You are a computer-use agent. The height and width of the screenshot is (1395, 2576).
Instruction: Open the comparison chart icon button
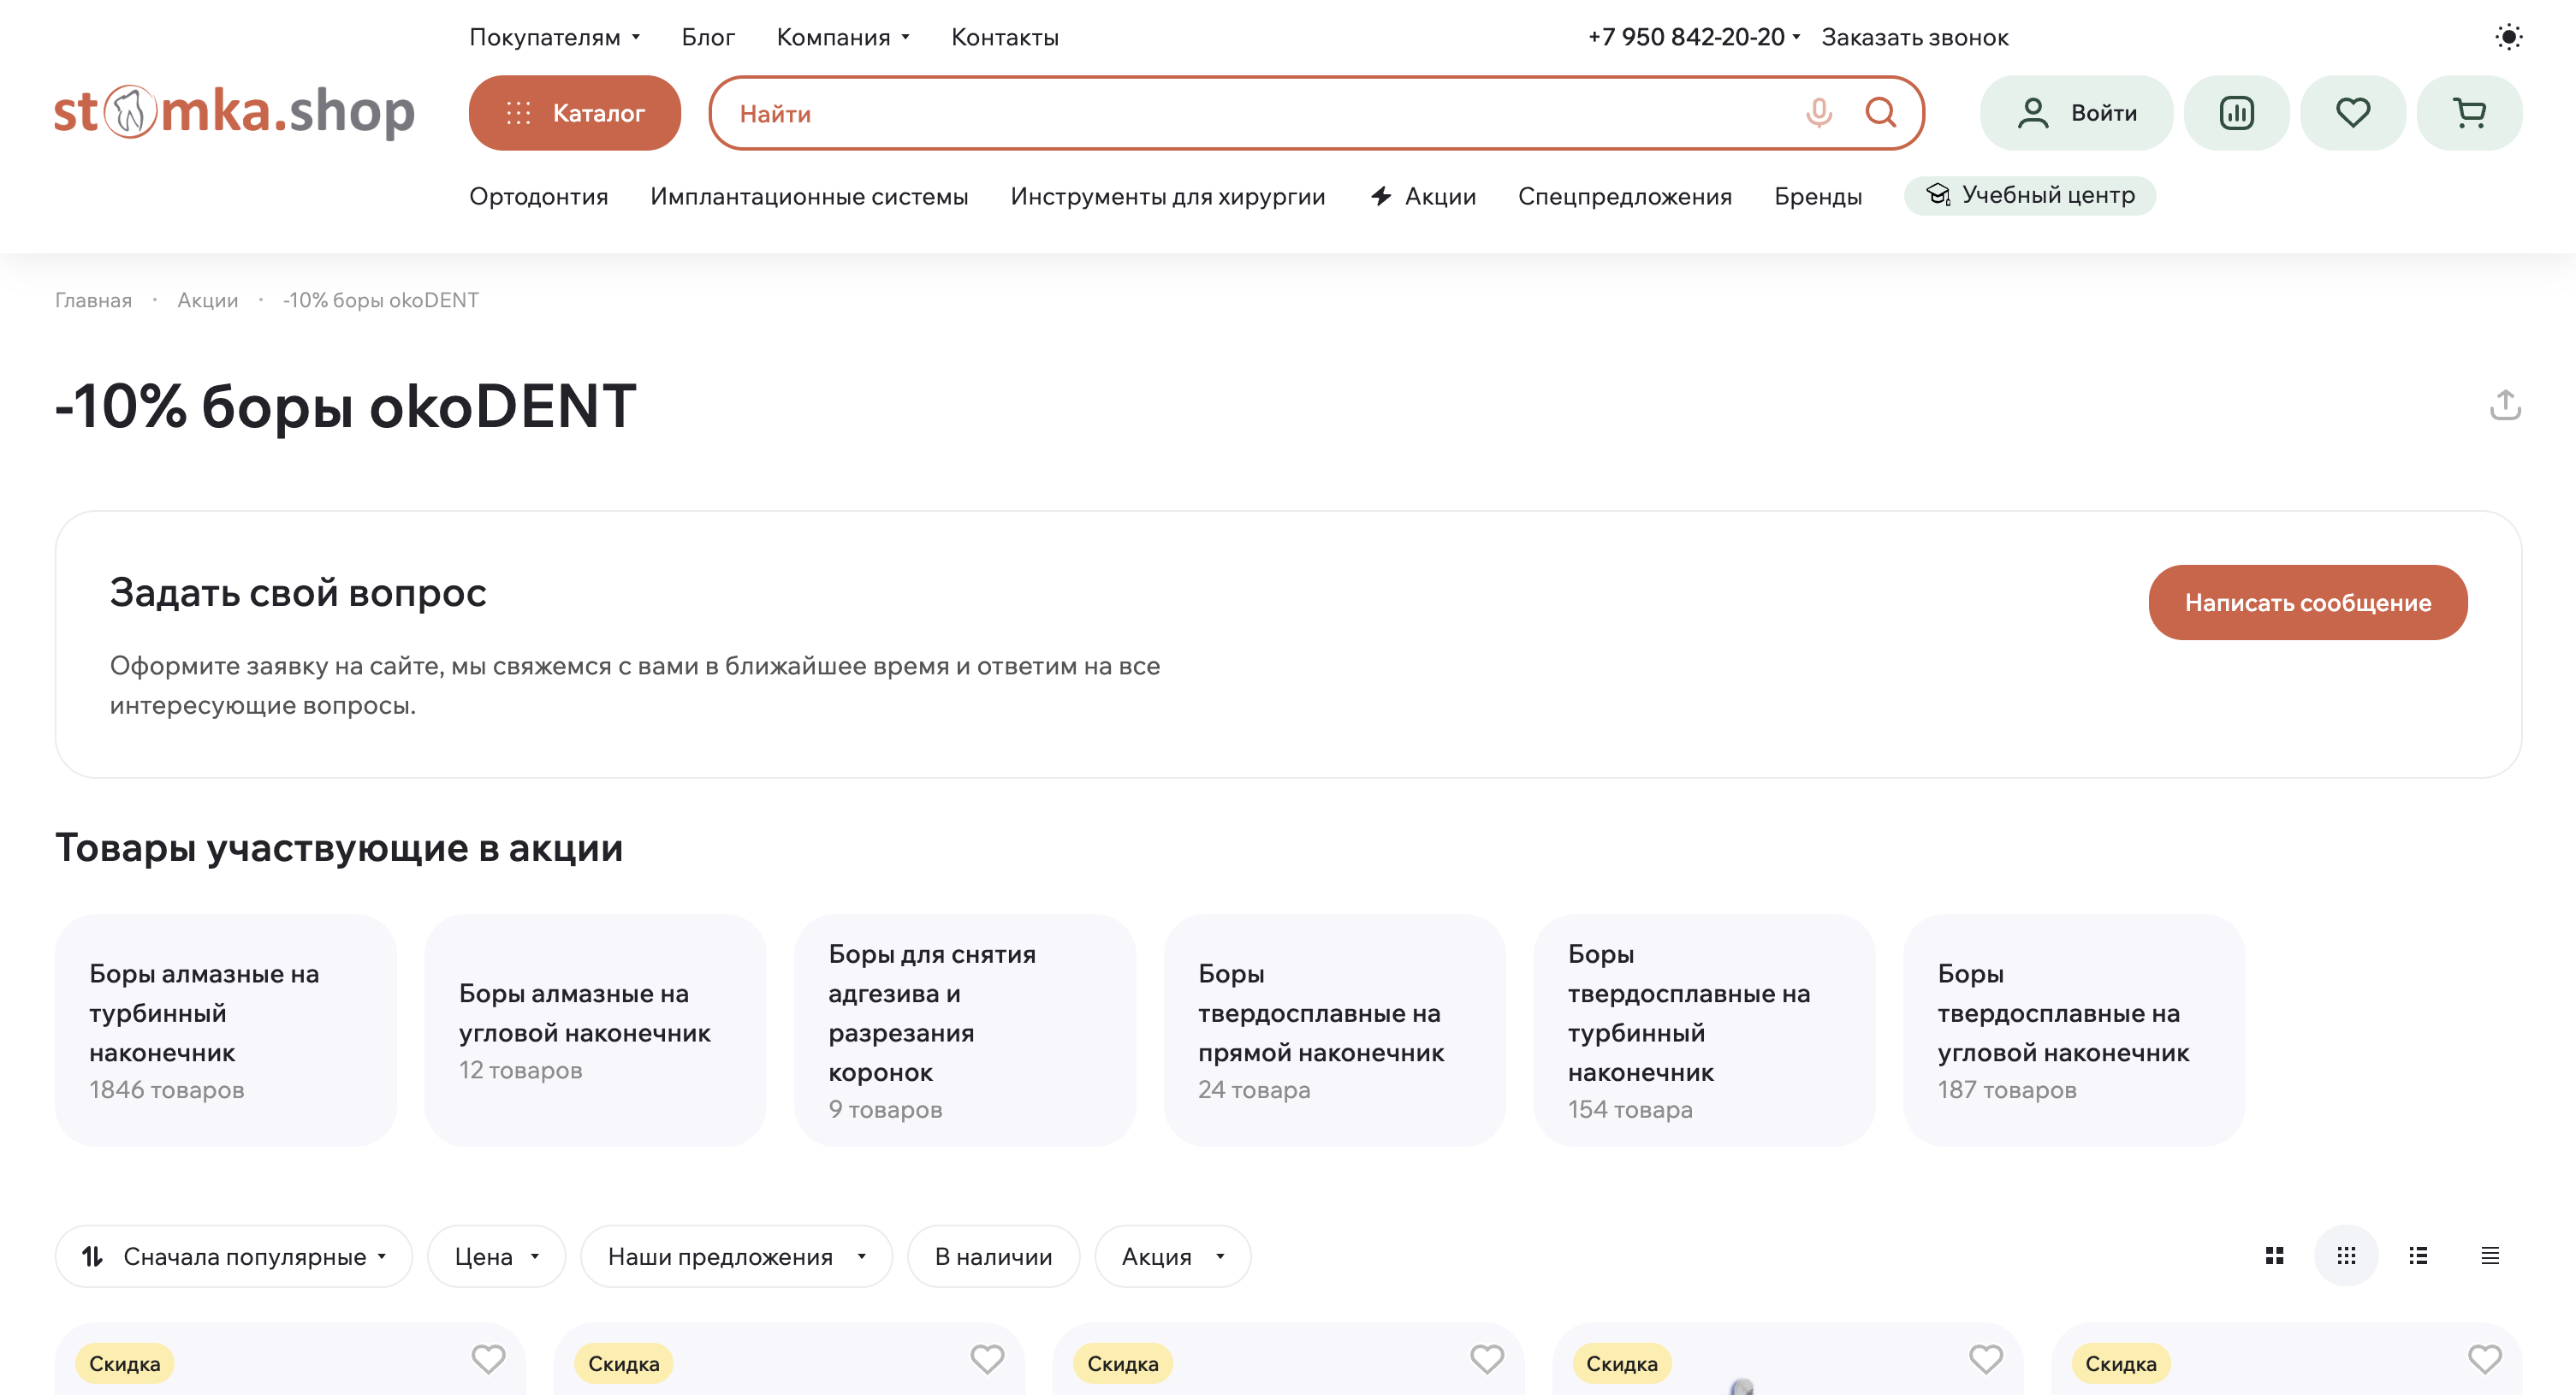click(x=2236, y=113)
